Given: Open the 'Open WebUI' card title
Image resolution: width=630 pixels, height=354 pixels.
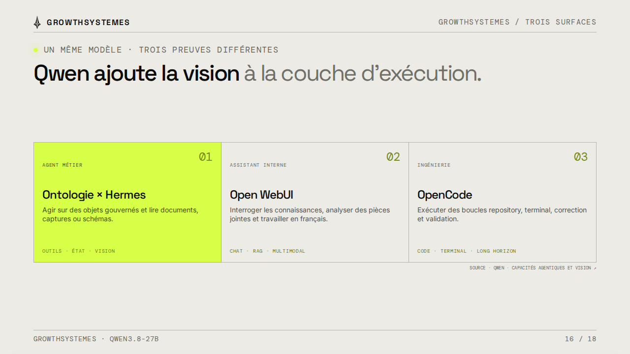Looking at the screenshot, I should tap(261, 195).
